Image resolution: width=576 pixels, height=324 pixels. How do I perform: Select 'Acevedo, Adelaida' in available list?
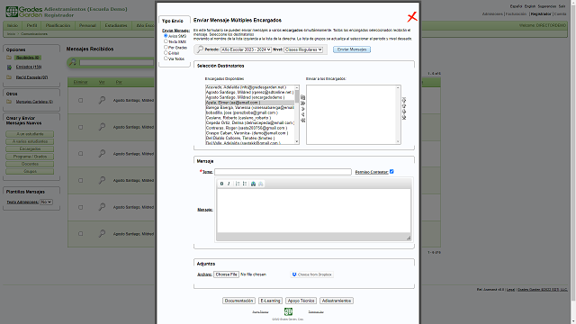[250, 87]
